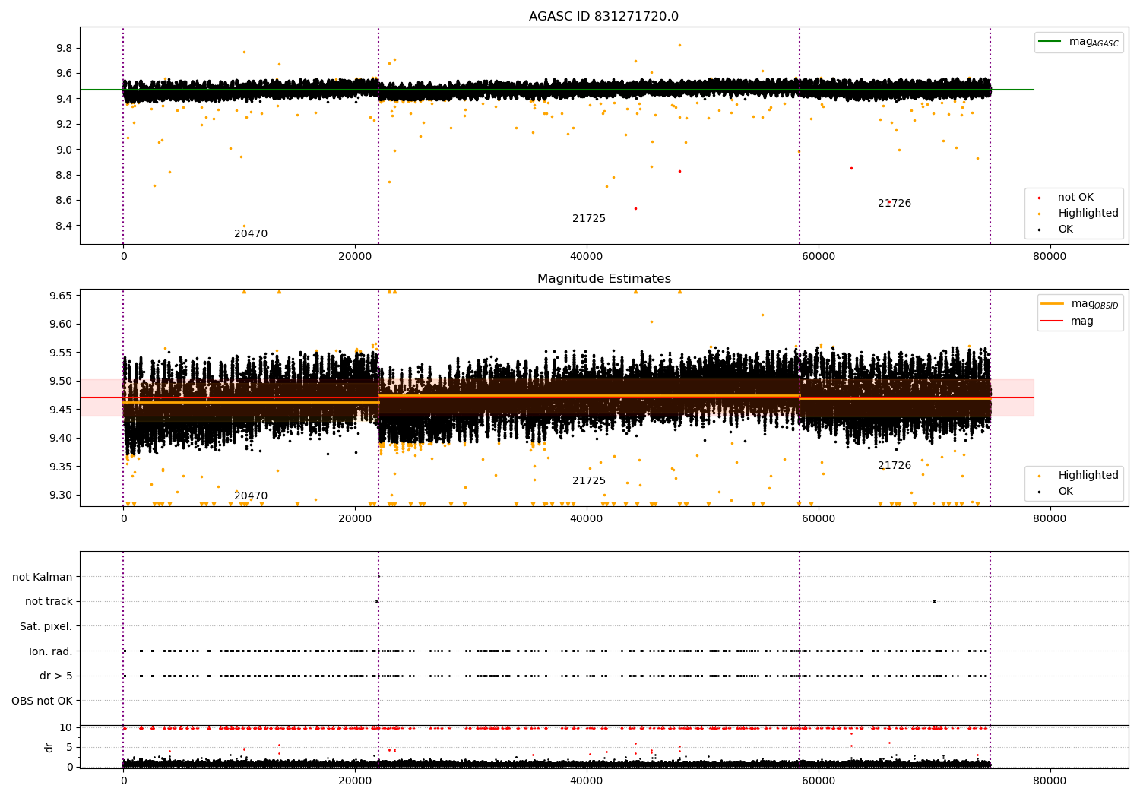1140x798 pixels.
Task: Click the 8.8 y-axis tick in top plot
Action: click(64, 175)
